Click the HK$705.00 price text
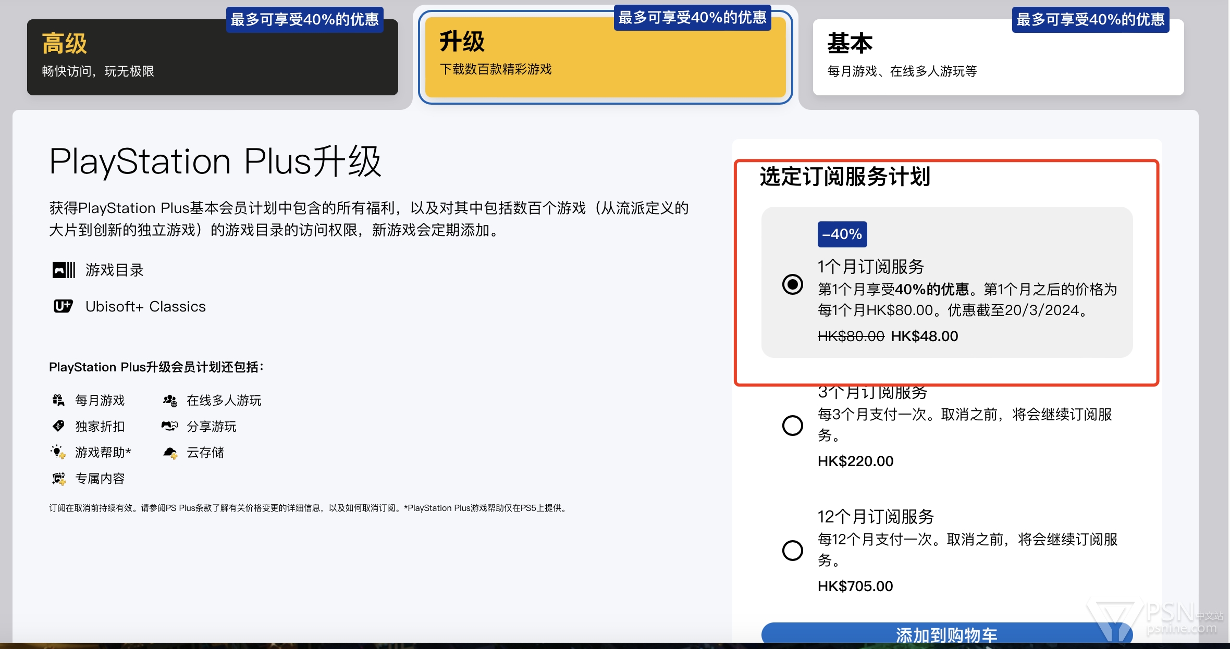Image resolution: width=1230 pixels, height=649 pixels. 855,586
